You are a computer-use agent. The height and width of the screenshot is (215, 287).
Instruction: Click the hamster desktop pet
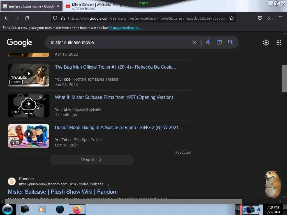[273, 184]
